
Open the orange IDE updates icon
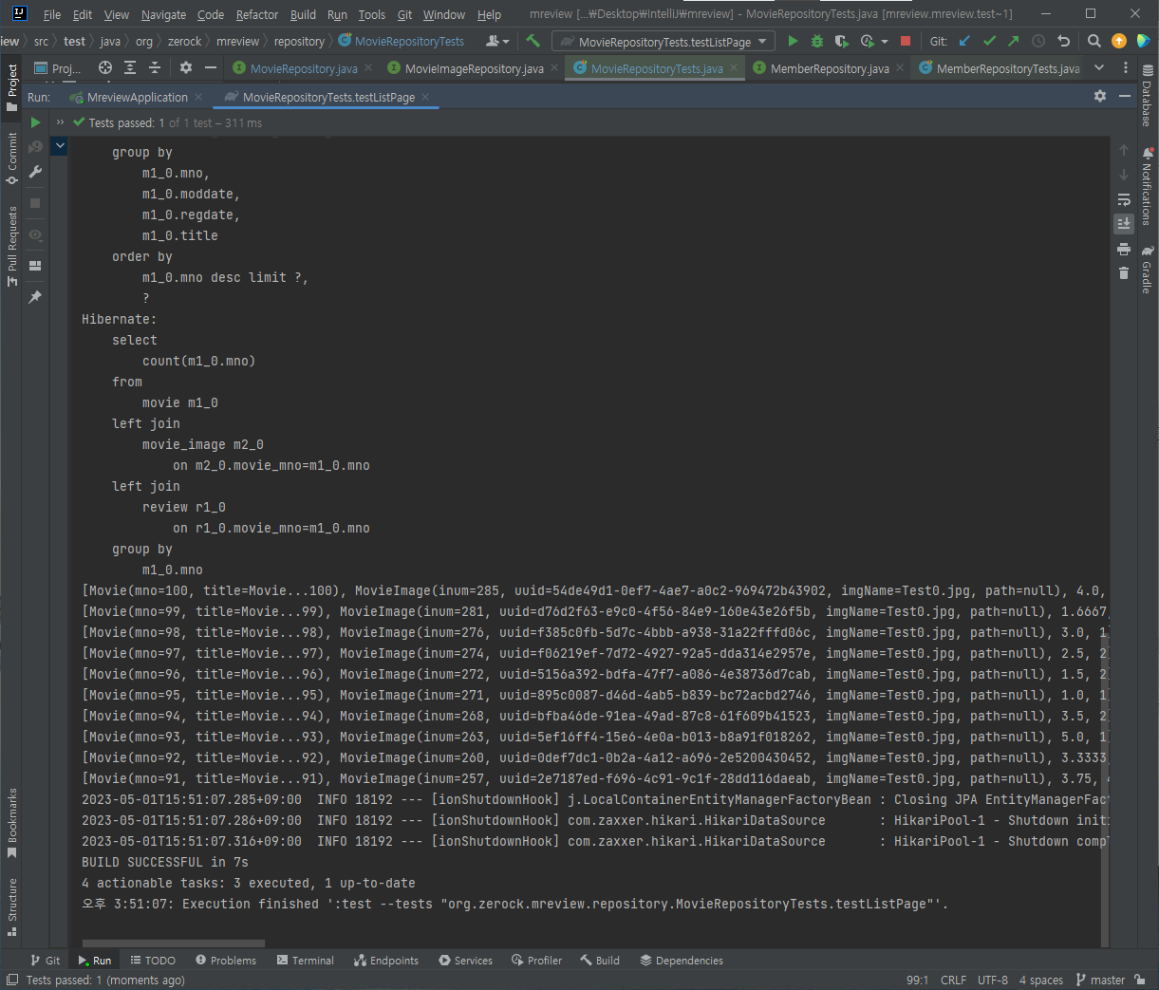click(1119, 41)
